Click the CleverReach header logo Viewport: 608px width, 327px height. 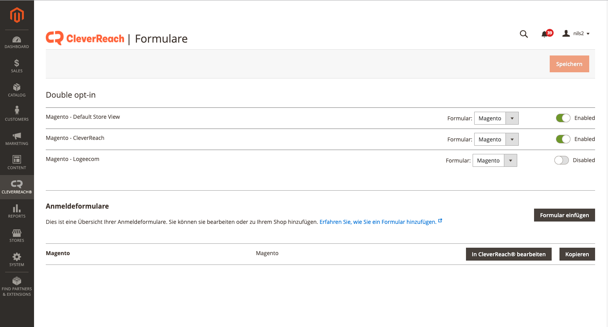[85, 38]
